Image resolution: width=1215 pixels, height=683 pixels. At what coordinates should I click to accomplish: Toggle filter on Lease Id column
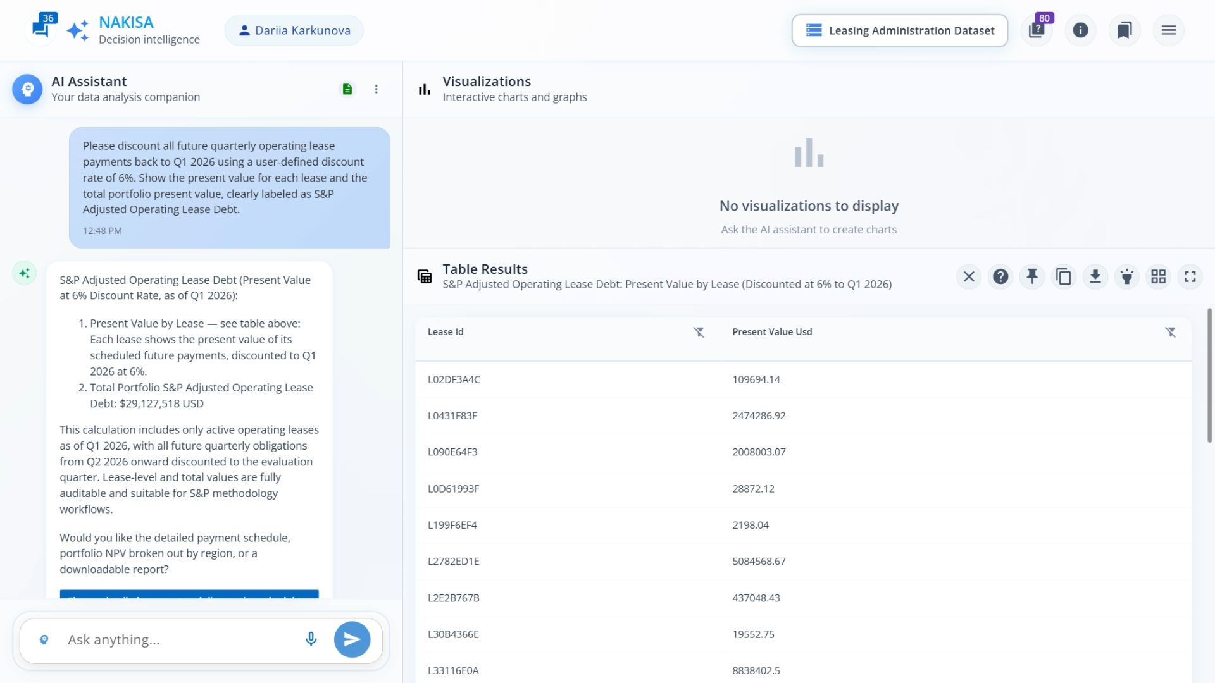click(x=699, y=332)
